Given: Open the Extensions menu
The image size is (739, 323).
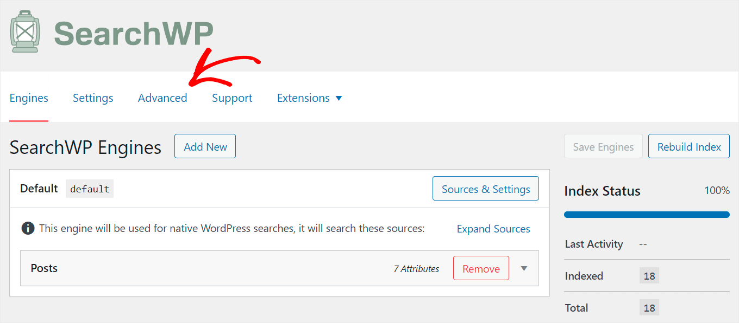Looking at the screenshot, I should coord(303,98).
